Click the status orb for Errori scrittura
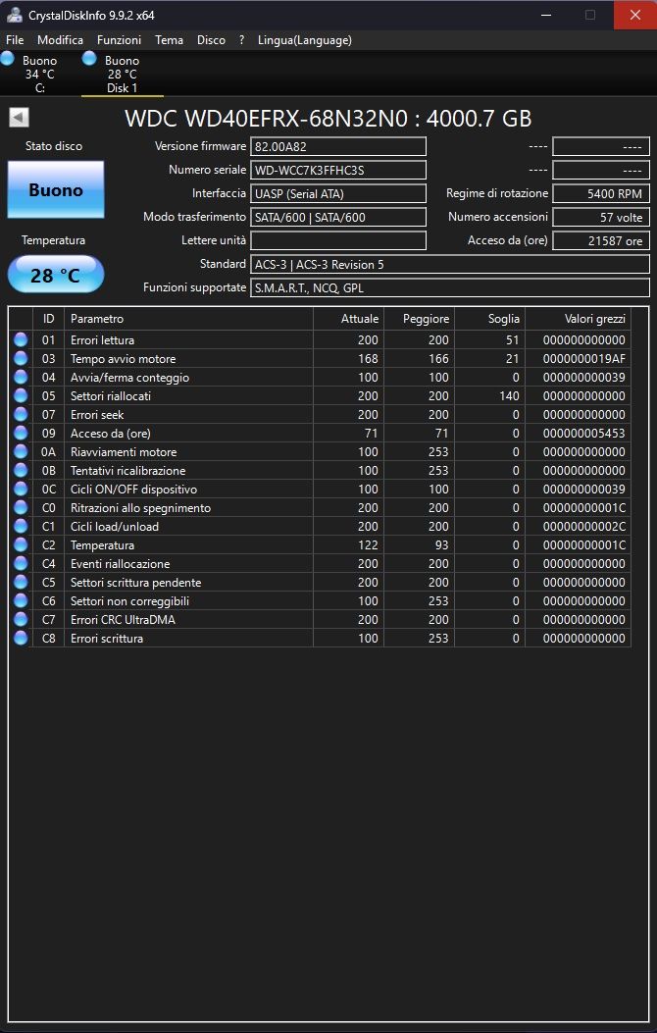Screen dimensions: 657x1033 (21, 638)
